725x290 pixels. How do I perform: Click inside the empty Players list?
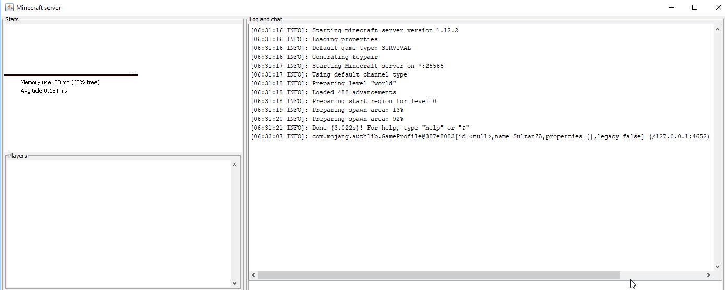pyautogui.click(x=118, y=224)
